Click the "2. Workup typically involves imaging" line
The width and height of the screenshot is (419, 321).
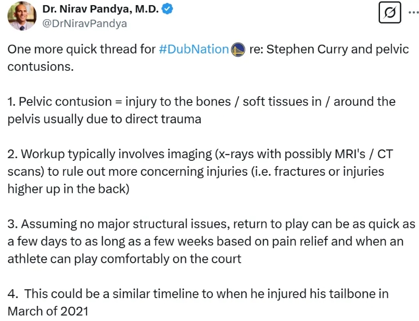[x=104, y=154]
